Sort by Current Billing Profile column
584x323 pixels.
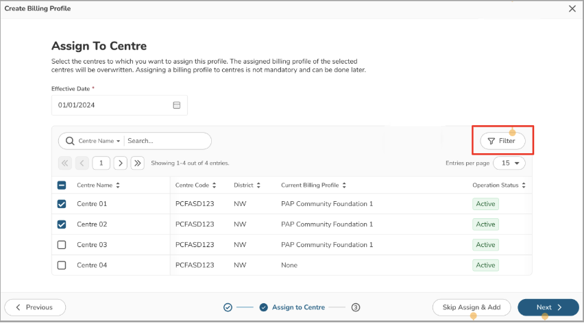pyautogui.click(x=344, y=185)
